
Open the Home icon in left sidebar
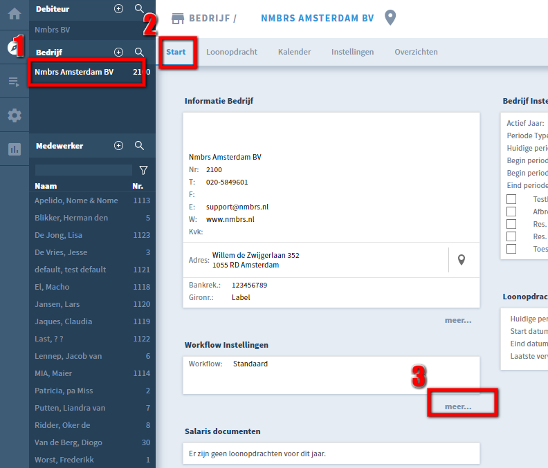[15, 14]
